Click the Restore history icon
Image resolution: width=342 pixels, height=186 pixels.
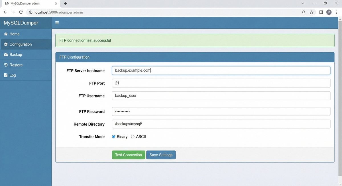tap(6, 65)
